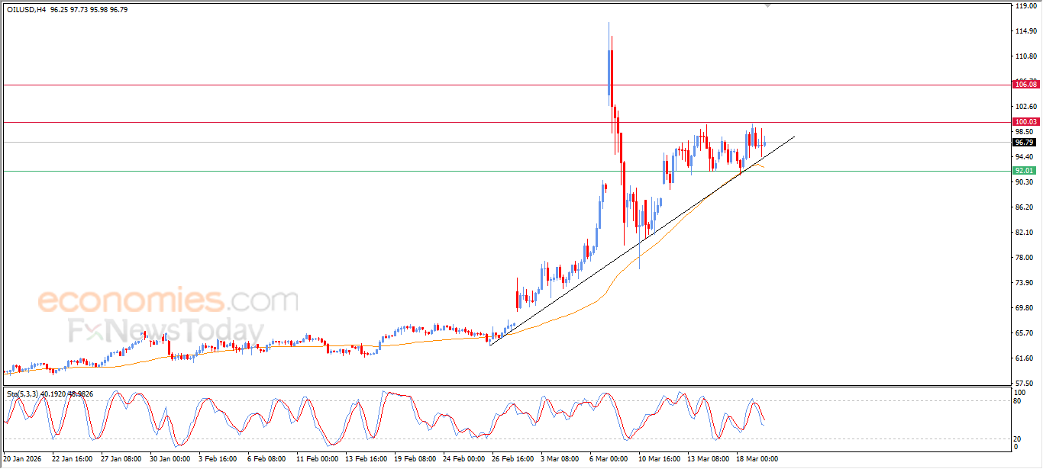Click the 61.60 price axis label
Image resolution: width=1043 pixels, height=469 pixels.
click(1025, 358)
